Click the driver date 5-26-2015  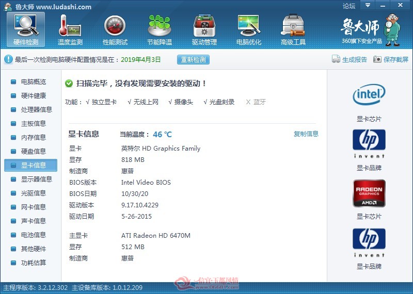pos(136,216)
